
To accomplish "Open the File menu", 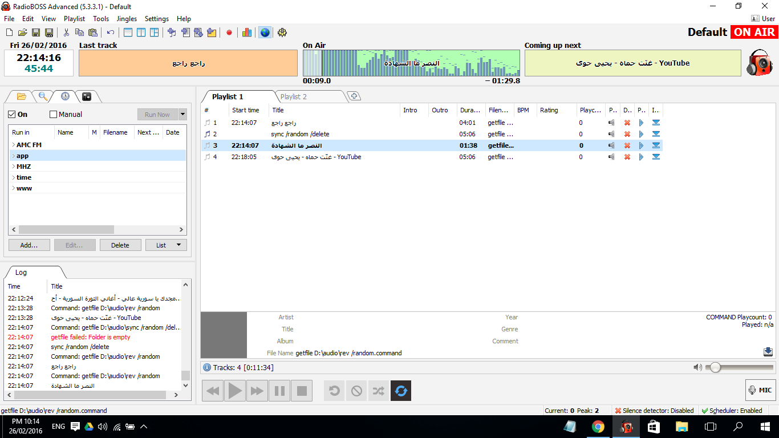I will [9, 19].
